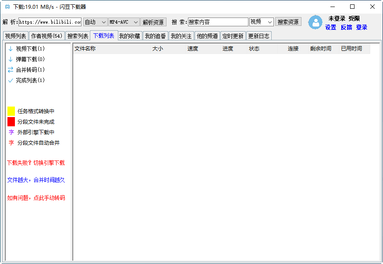Click the 合并转码 swap arrows icon
Viewport: 383px width, 264px height.
(x=10, y=70)
